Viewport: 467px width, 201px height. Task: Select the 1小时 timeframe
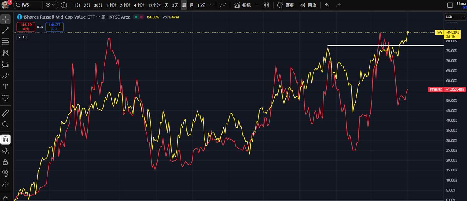111,5
